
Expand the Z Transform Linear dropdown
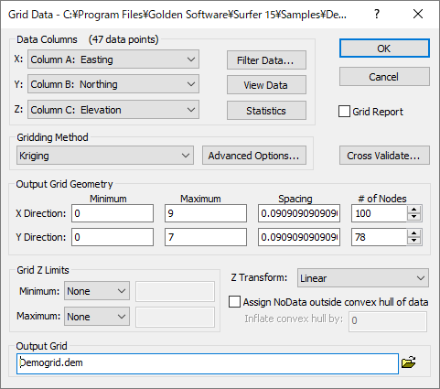point(363,277)
